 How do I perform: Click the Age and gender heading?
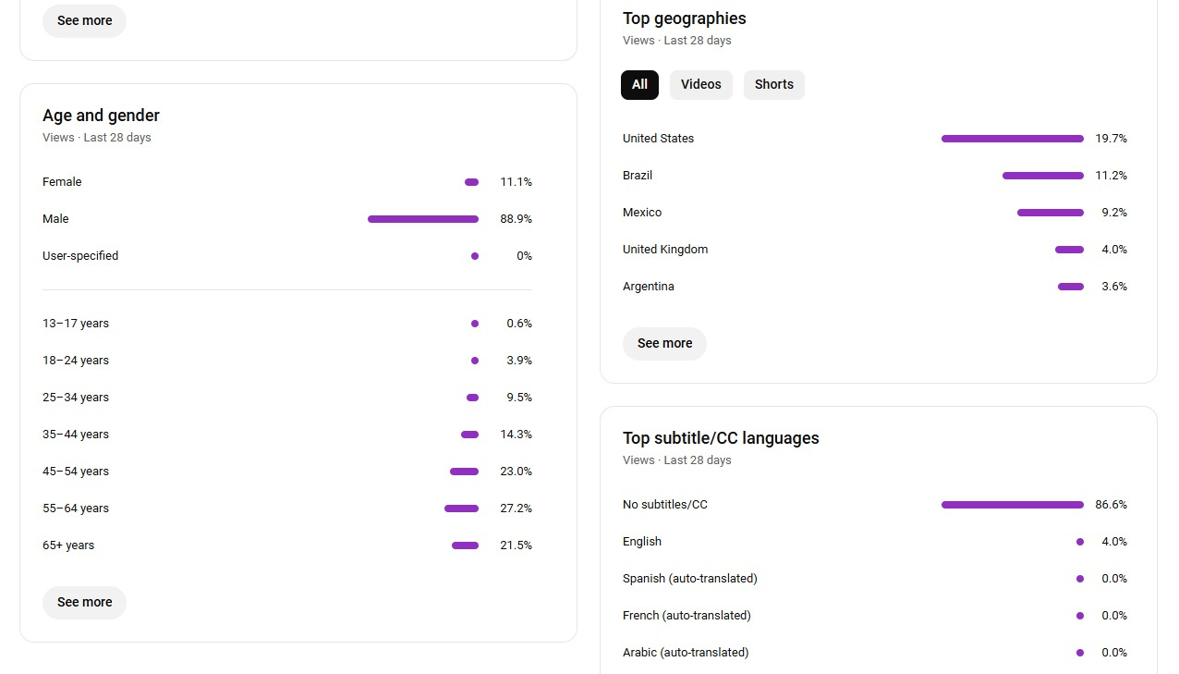(x=101, y=116)
